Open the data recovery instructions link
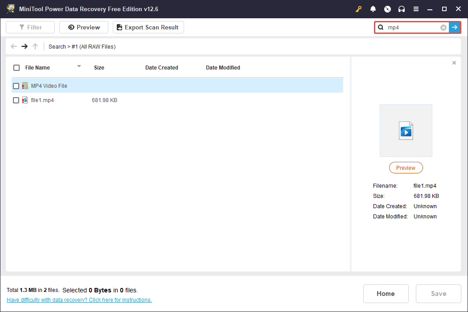 79,300
